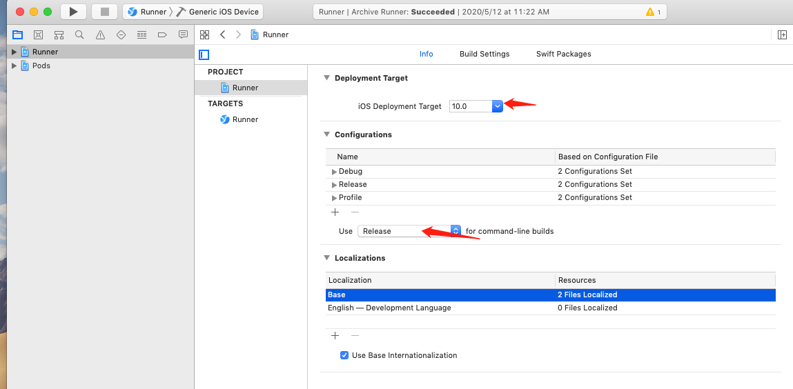Open related items grid menu
The image size is (793, 389).
coord(204,35)
